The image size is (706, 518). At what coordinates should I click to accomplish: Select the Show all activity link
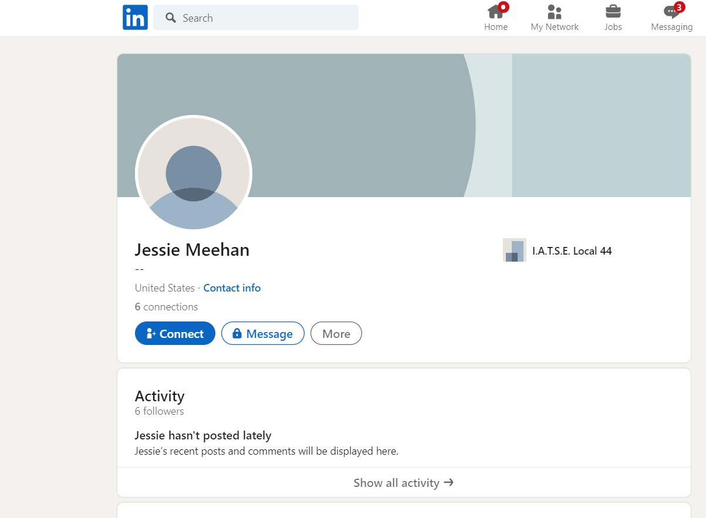point(396,483)
